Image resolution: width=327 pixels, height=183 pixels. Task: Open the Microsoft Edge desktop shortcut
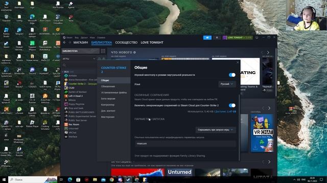(32, 19)
